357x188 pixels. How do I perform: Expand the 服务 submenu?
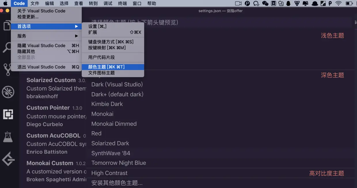coord(46,36)
